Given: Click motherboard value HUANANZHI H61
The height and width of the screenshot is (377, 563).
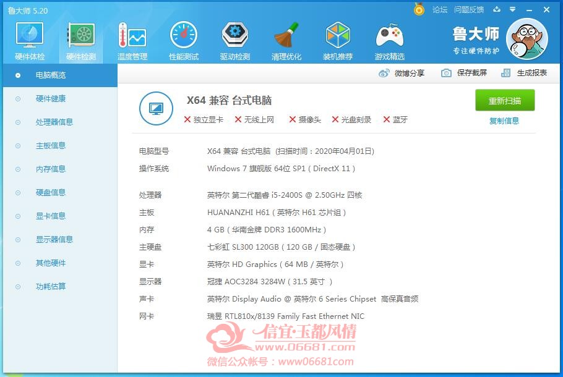Looking at the screenshot, I should point(277,213).
